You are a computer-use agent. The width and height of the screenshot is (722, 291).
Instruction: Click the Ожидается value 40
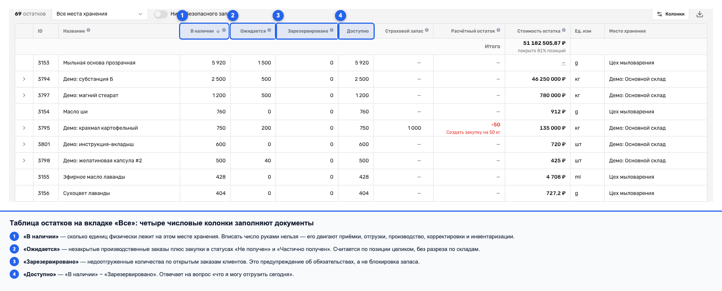268,161
